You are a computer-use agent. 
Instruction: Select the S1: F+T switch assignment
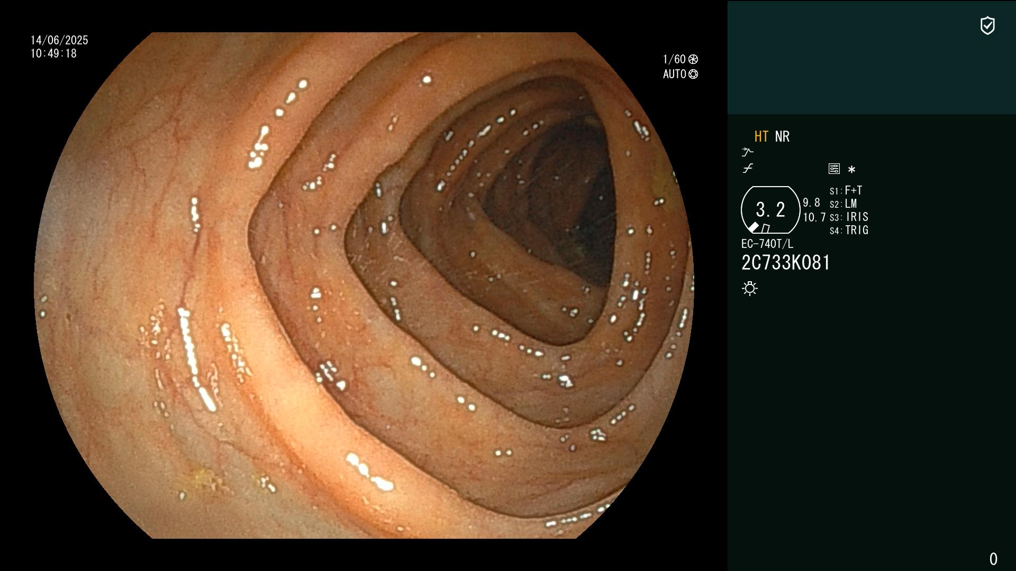(x=846, y=190)
